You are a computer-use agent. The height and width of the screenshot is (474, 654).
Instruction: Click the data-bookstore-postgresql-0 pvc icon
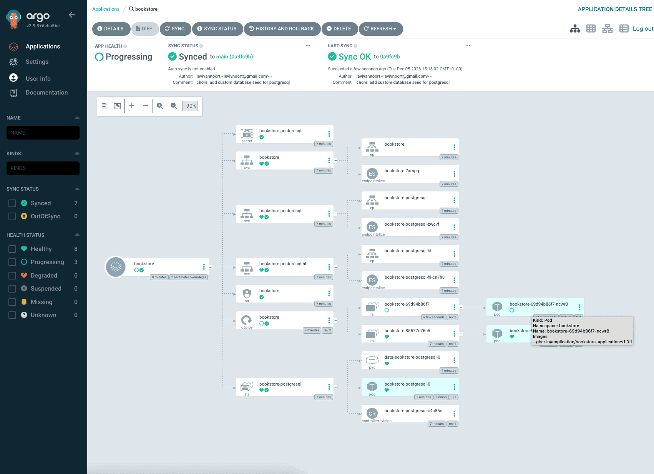(x=372, y=360)
